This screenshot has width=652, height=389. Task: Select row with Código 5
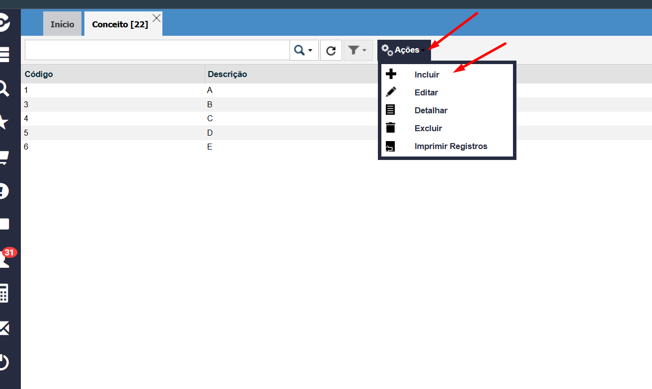pyautogui.click(x=336, y=133)
